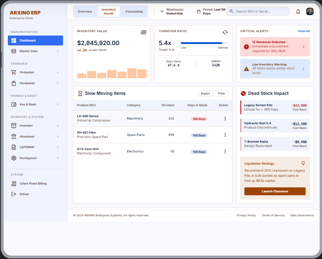Click the Konfigurasi gear icon

[x=14, y=158]
